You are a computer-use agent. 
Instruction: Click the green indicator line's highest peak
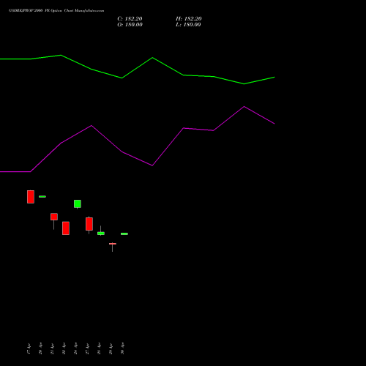tap(61, 55)
